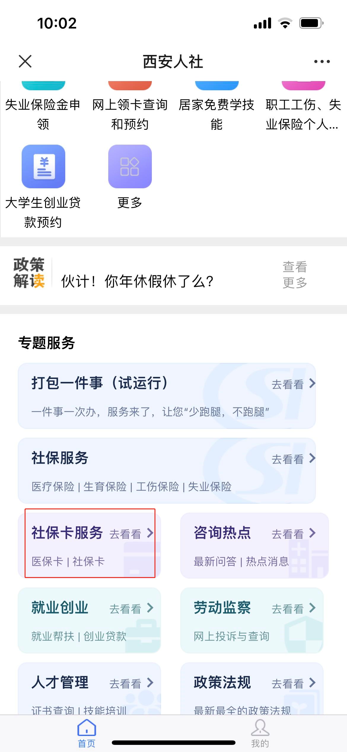Read the 你年休假休了么 headline

137,281
